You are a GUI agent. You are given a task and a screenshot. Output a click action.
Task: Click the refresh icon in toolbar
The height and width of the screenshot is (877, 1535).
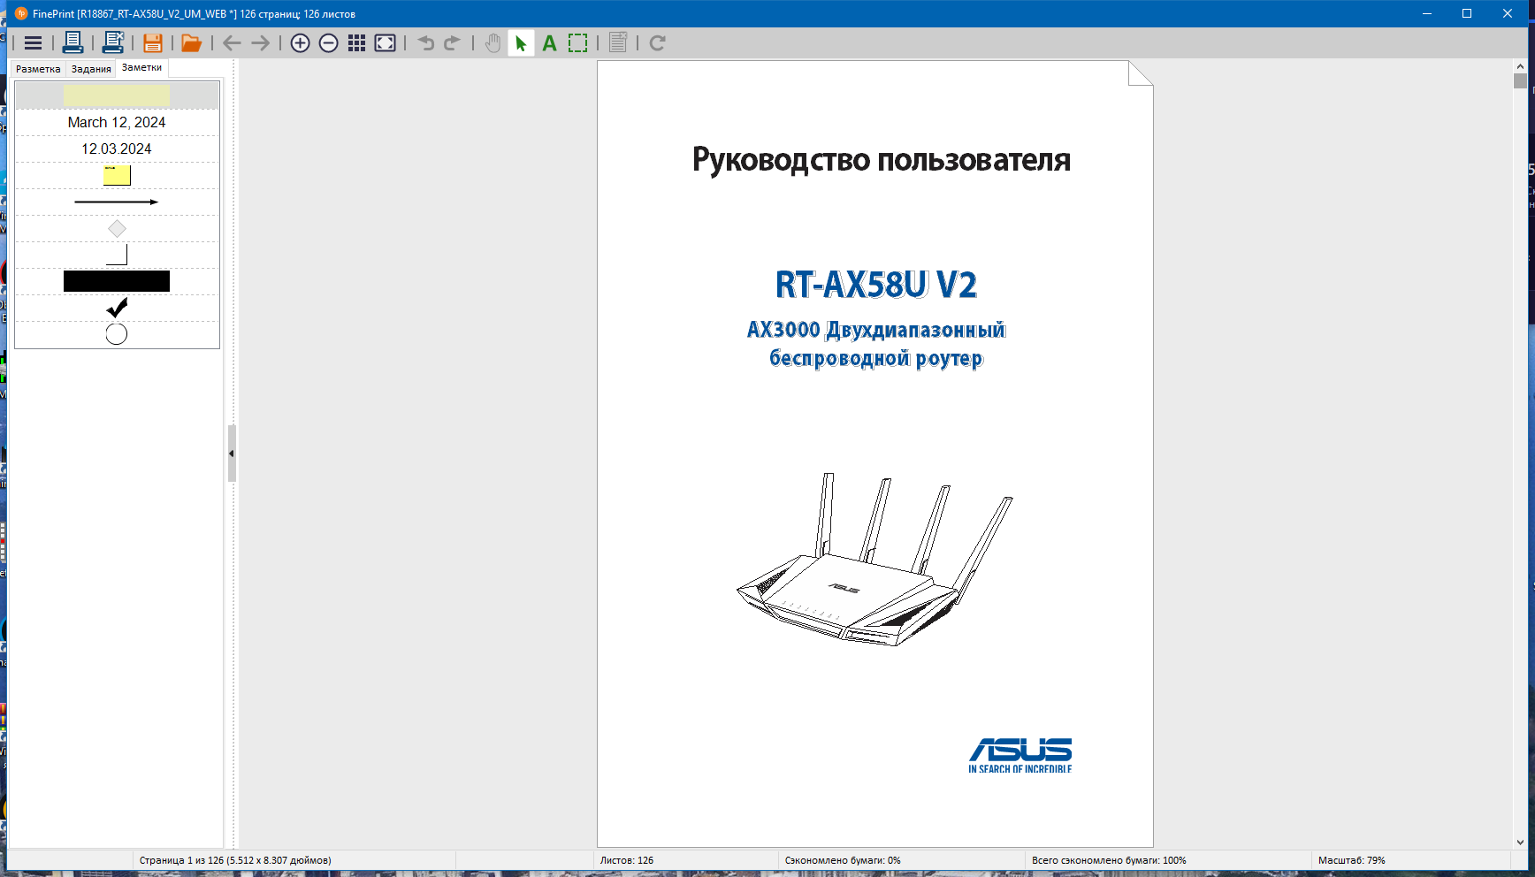coord(658,43)
